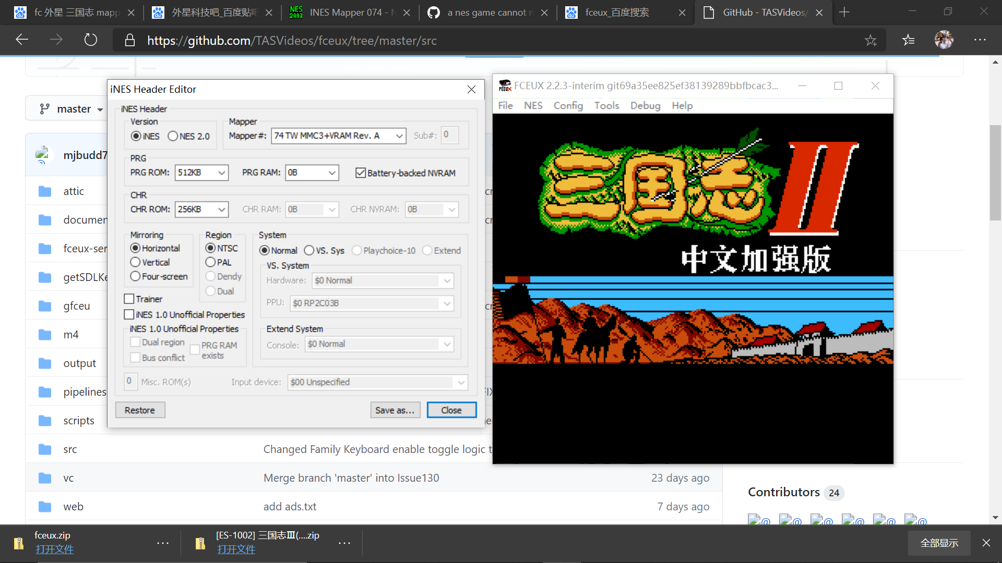1002x563 pixels.
Task: Click the favorites star in the address bar
Action: coord(870,40)
